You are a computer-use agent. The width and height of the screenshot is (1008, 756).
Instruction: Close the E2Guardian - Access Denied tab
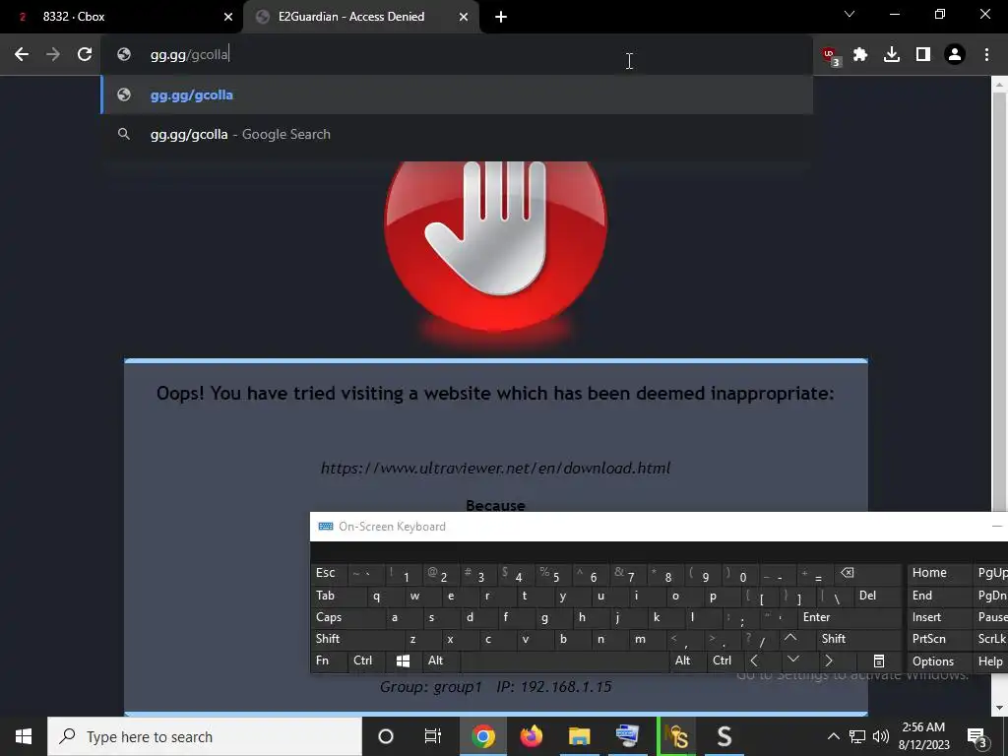click(464, 18)
